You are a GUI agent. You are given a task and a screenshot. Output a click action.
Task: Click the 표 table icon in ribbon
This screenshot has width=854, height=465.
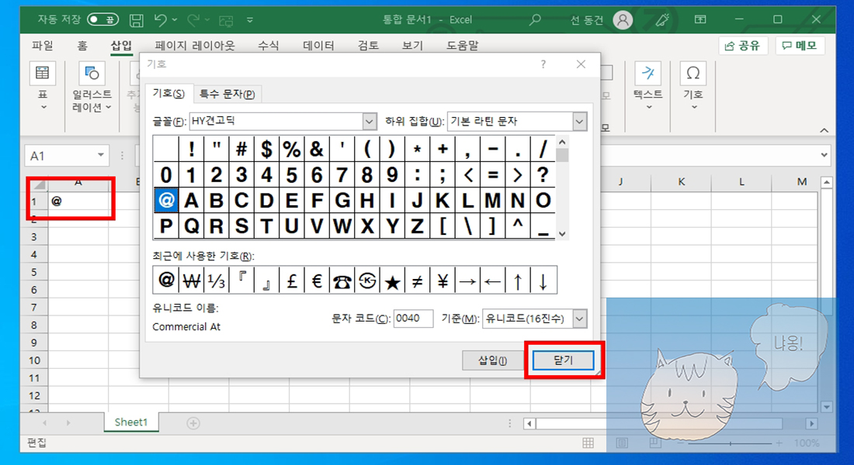coord(43,73)
